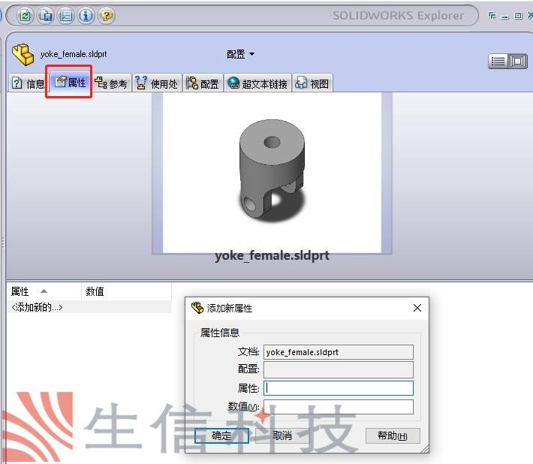Go to the 超文本链接 tab

pyautogui.click(x=257, y=83)
